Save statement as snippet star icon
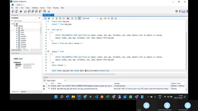Screen dimensions: 198x111 (101, 18)
